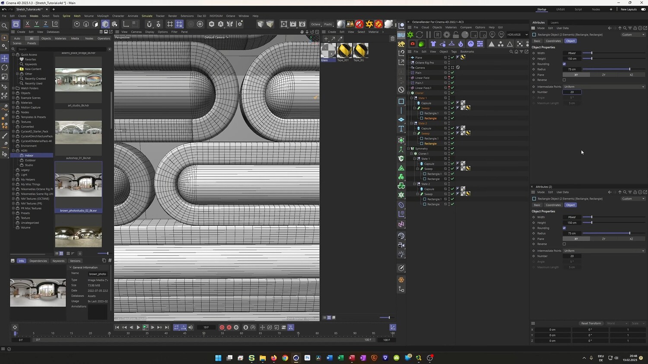Open Intermediate Points dropdown in upper Attributes
The height and width of the screenshot is (364, 648).
(604, 87)
